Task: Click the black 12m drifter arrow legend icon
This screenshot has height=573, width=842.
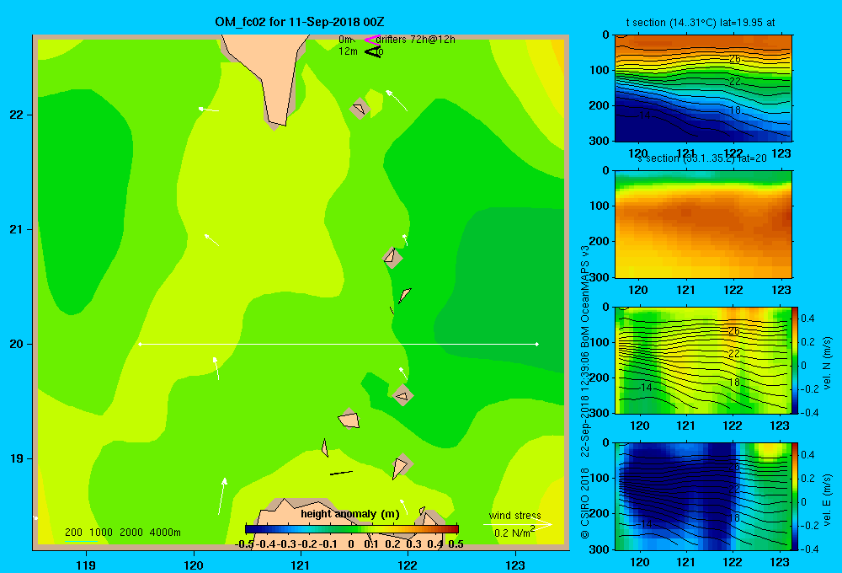Action: coord(372,51)
